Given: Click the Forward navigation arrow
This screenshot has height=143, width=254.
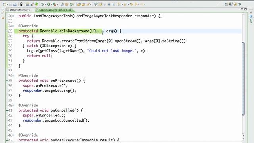Looking at the screenshot, I should pyautogui.click(x=142, y=4).
